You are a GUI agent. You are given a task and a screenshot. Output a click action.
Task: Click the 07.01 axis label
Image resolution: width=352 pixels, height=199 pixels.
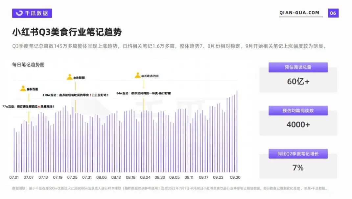point(14,177)
